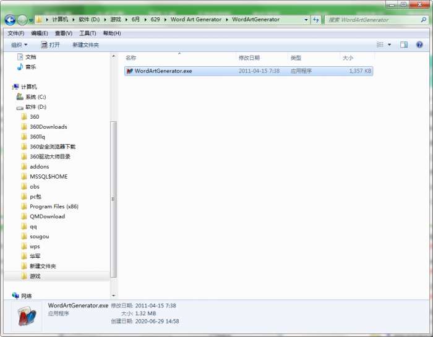433x337 pixels.
Task: Go back with the blue Back arrow
Action: click(x=10, y=20)
